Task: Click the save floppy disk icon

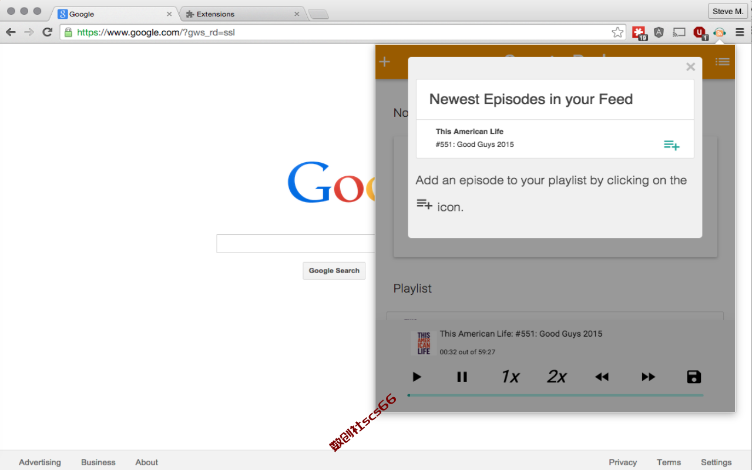Action: [x=694, y=377]
